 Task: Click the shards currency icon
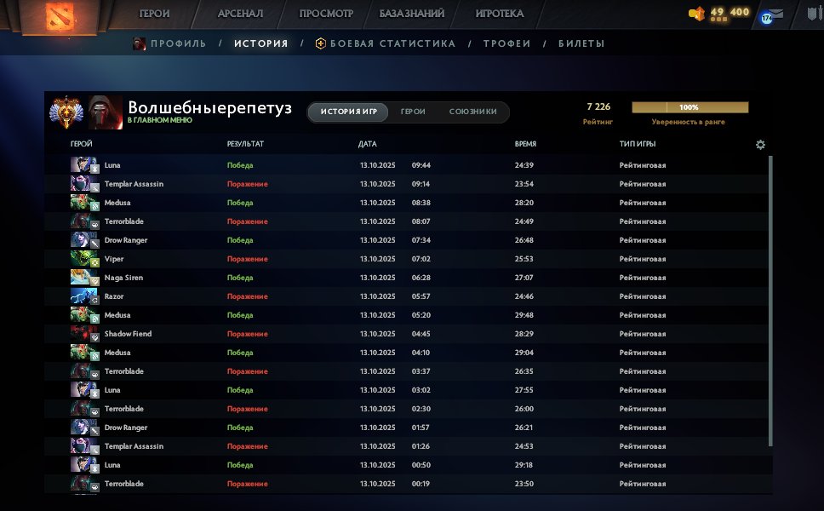coord(697,14)
